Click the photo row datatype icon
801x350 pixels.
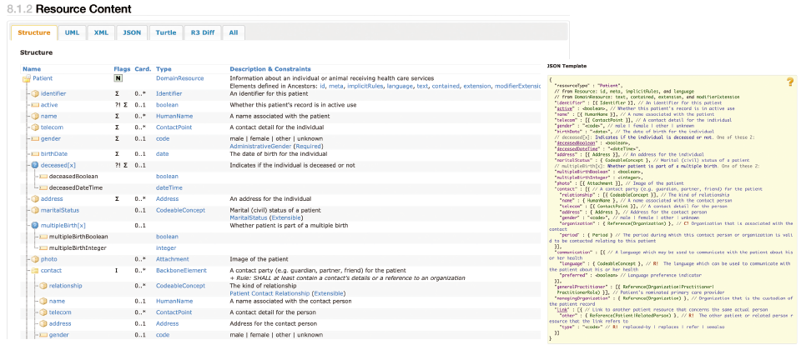(x=35, y=259)
